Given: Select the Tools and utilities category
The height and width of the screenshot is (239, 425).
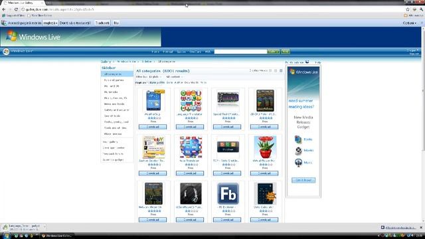Looking at the screenshot, I should coord(115,128).
